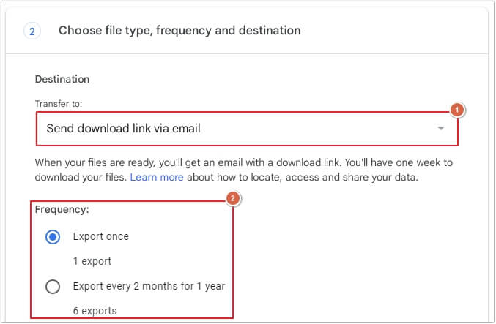Click the text When your files are ready
The width and height of the screenshot is (496, 324).
point(95,162)
